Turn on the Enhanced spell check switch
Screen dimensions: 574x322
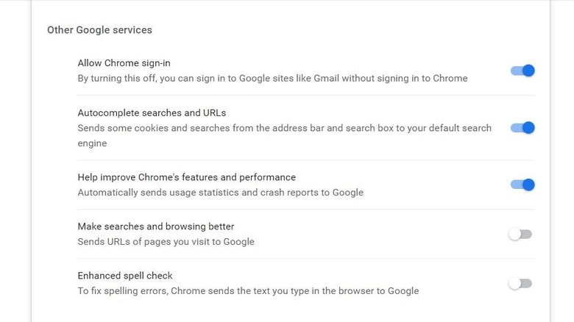click(520, 284)
